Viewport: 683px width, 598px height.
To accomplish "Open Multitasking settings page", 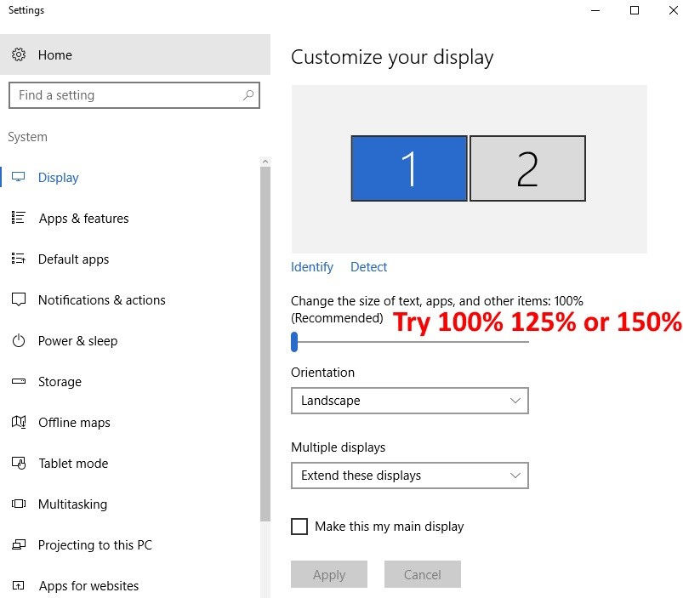I will click(x=72, y=504).
